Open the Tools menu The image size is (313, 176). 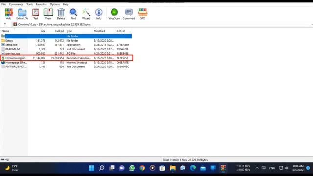[x=29, y=4]
